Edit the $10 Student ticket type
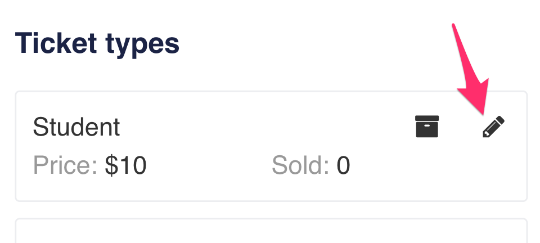 [494, 127]
